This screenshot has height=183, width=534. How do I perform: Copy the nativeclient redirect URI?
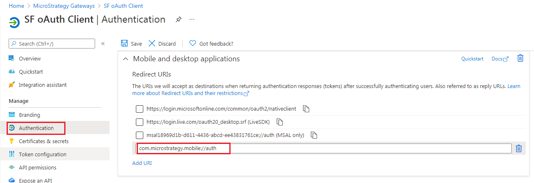(306, 109)
